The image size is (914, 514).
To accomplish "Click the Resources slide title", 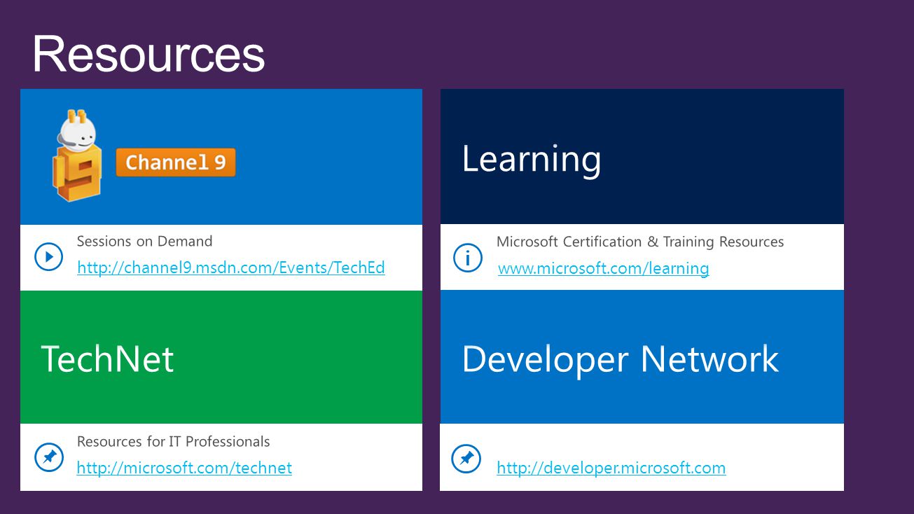I will (x=148, y=54).
